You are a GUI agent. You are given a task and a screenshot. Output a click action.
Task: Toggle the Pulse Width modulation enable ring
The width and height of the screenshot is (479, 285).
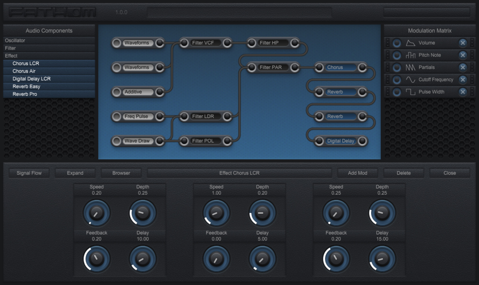(397, 92)
